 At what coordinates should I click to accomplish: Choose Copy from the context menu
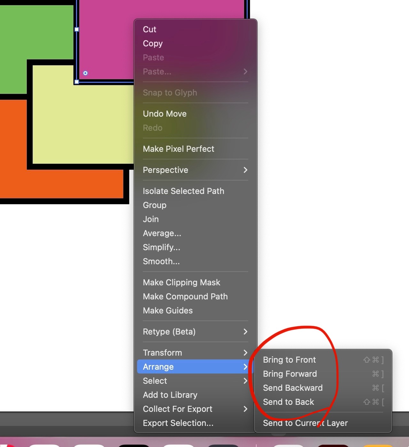196,43
